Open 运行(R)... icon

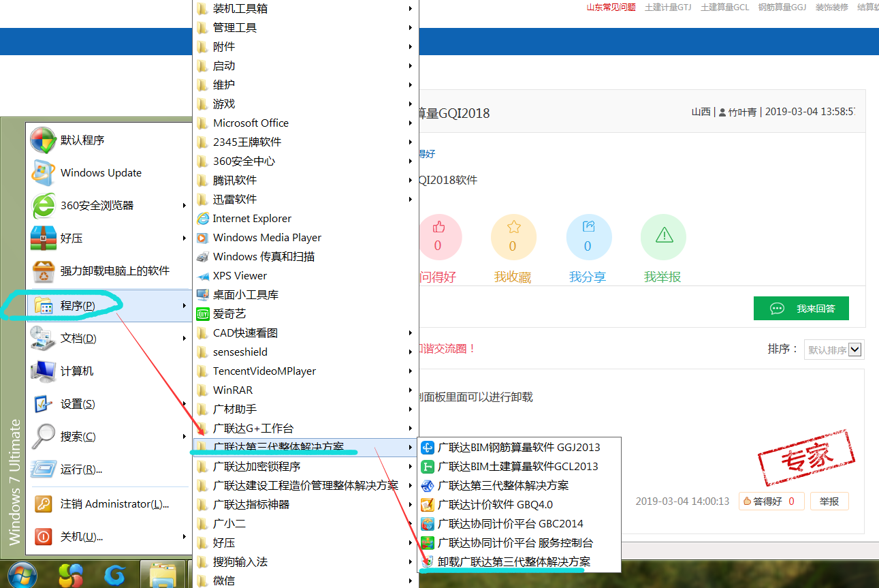43,469
